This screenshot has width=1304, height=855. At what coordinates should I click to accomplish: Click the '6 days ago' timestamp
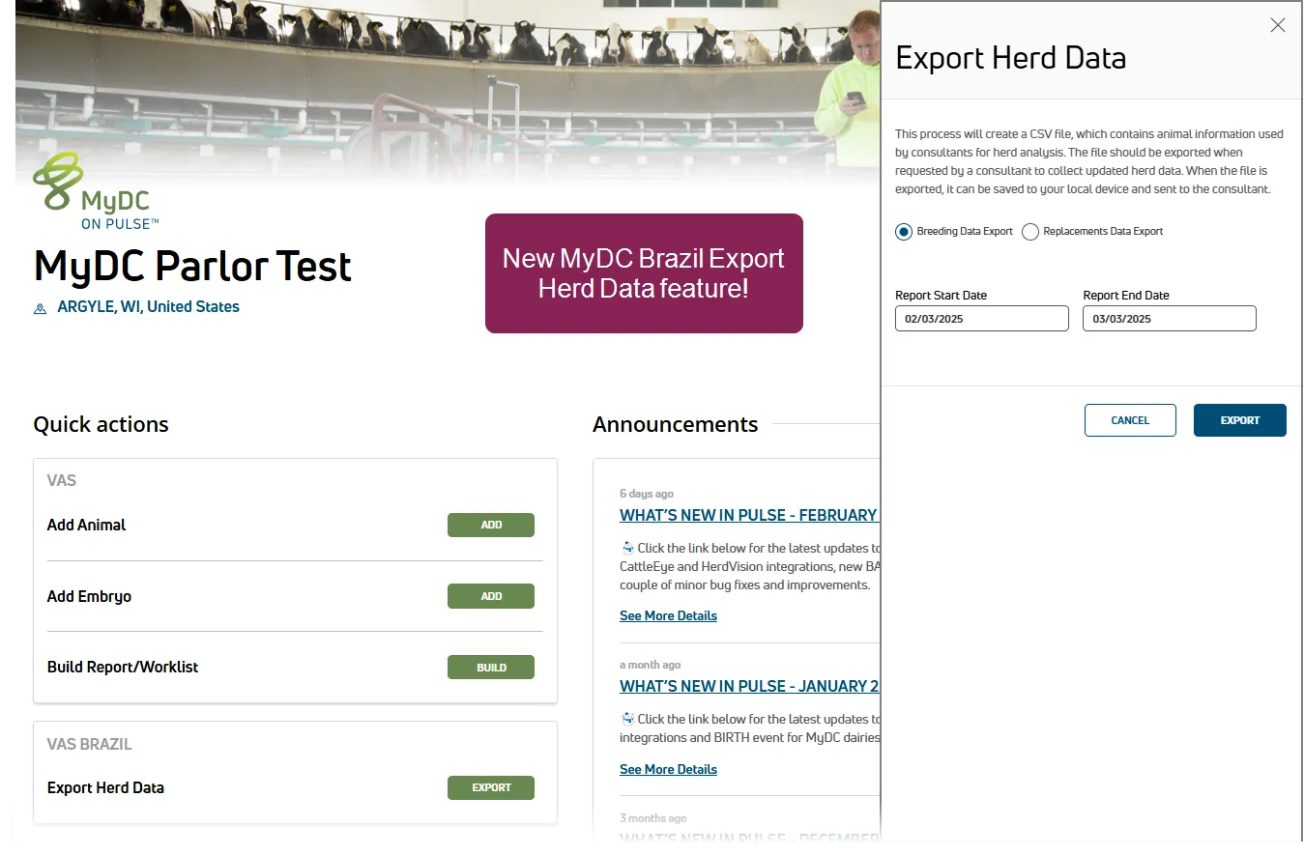tap(647, 494)
